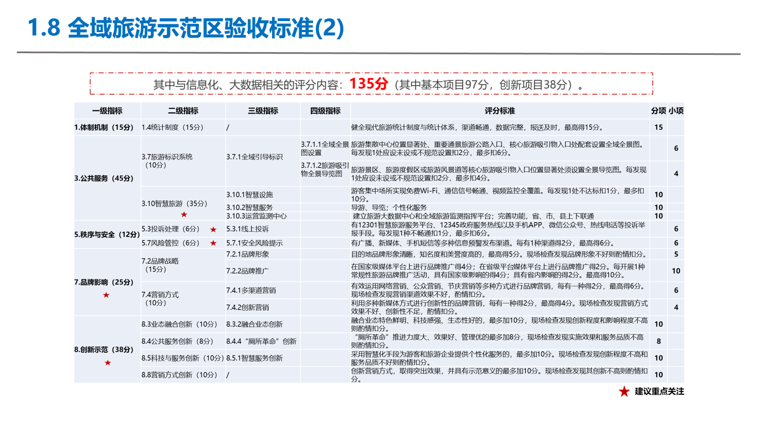Click the 三级指标 column header

point(263,111)
